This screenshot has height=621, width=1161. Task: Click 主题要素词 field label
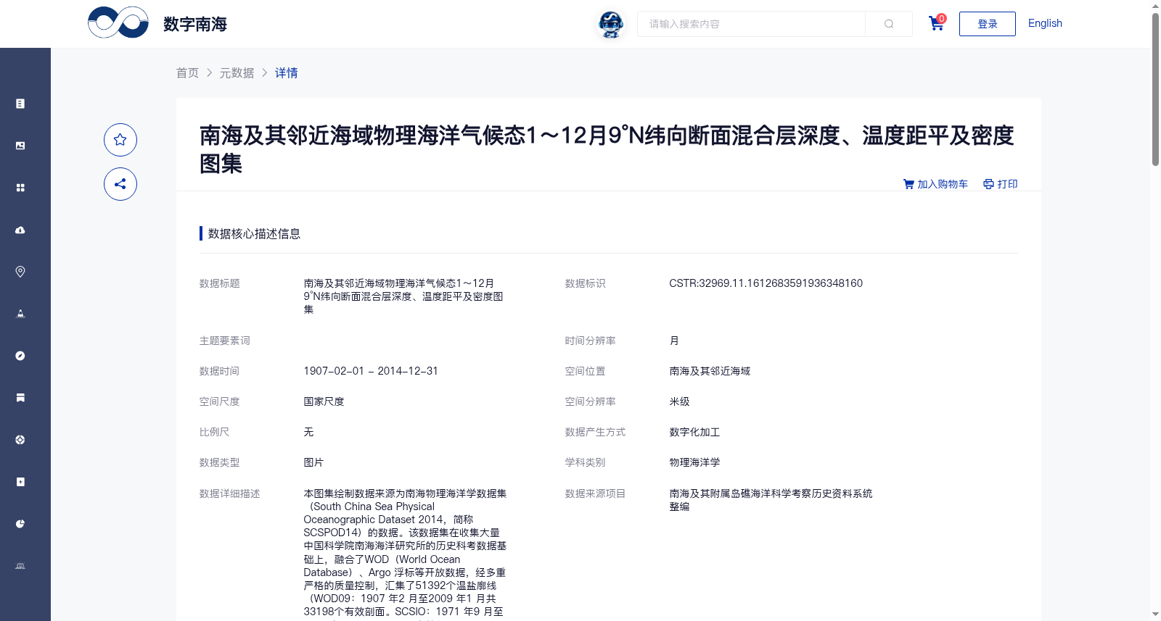(x=224, y=341)
